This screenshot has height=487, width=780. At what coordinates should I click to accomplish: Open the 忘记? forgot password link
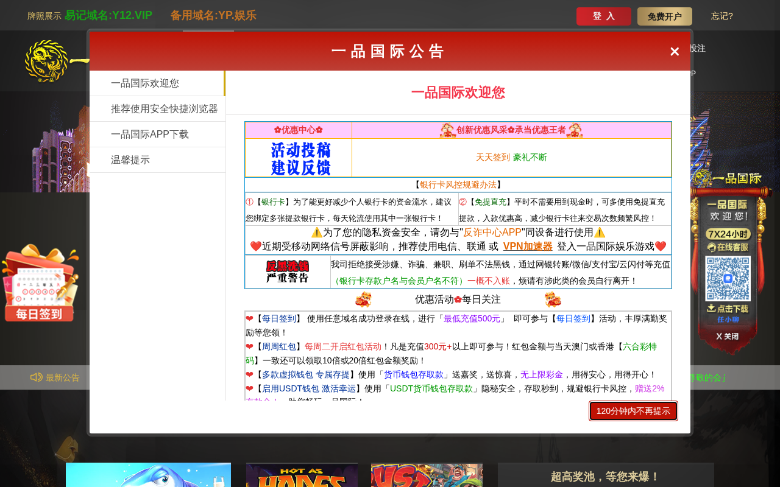[722, 16]
